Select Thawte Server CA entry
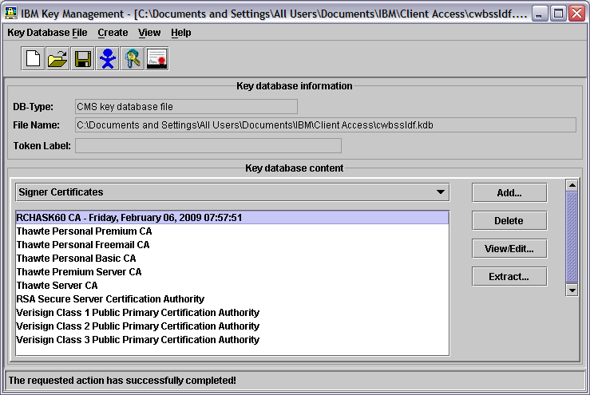The width and height of the screenshot is (590, 395). (232, 285)
